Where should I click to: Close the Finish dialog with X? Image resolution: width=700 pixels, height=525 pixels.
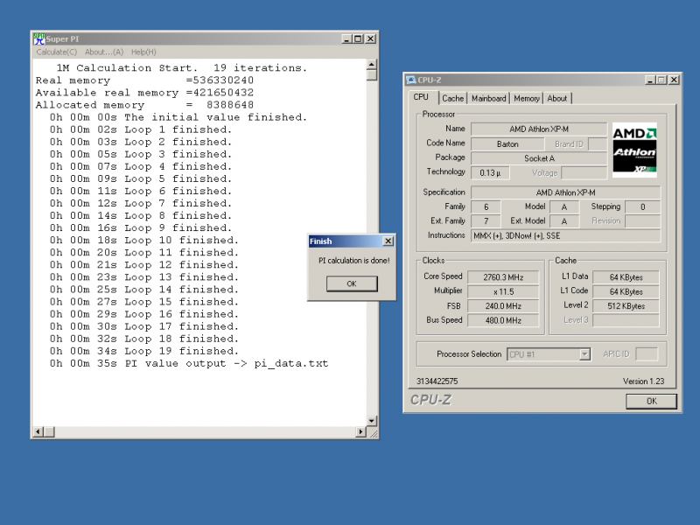pos(388,241)
